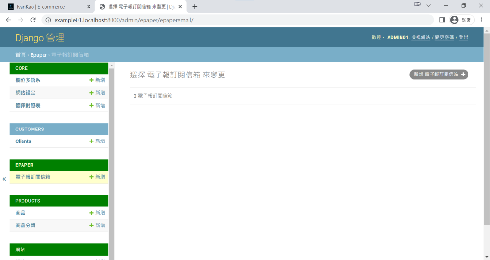Click the plus icon beside Clients
Image resolution: width=490 pixels, height=260 pixels.
91,141
